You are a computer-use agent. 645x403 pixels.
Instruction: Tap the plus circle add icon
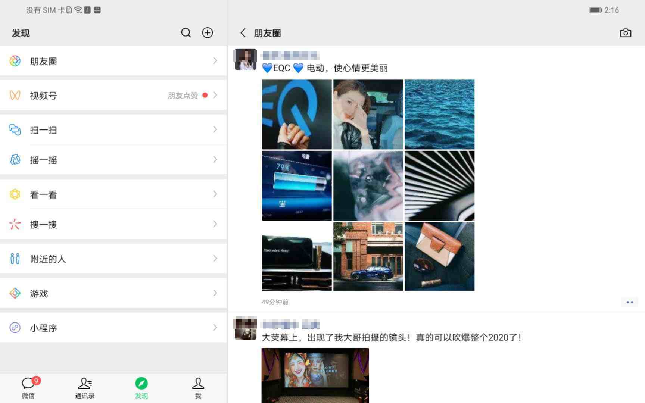pyautogui.click(x=208, y=33)
